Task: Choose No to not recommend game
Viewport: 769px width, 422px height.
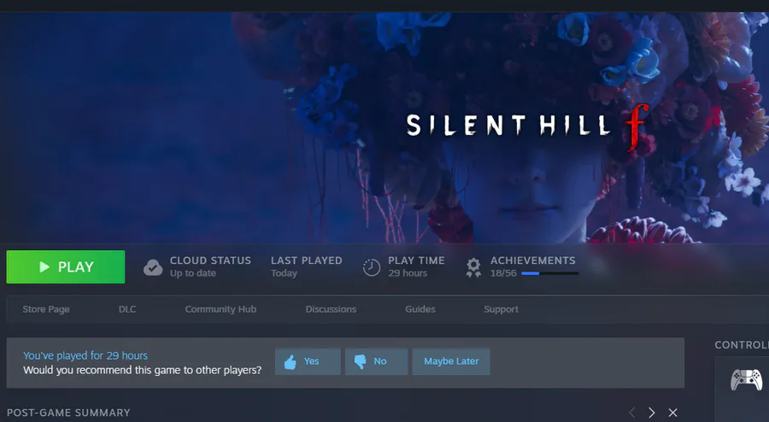Action: tap(376, 361)
